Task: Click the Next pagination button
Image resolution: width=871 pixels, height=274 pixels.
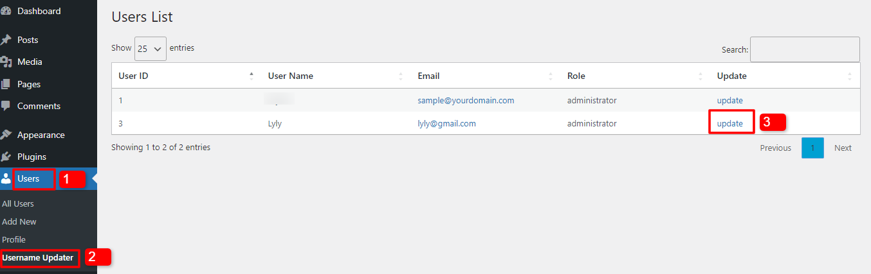Action: pos(843,148)
